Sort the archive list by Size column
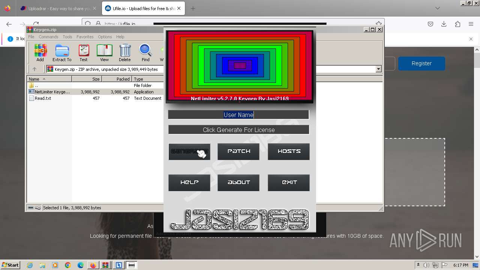 point(87,79)
